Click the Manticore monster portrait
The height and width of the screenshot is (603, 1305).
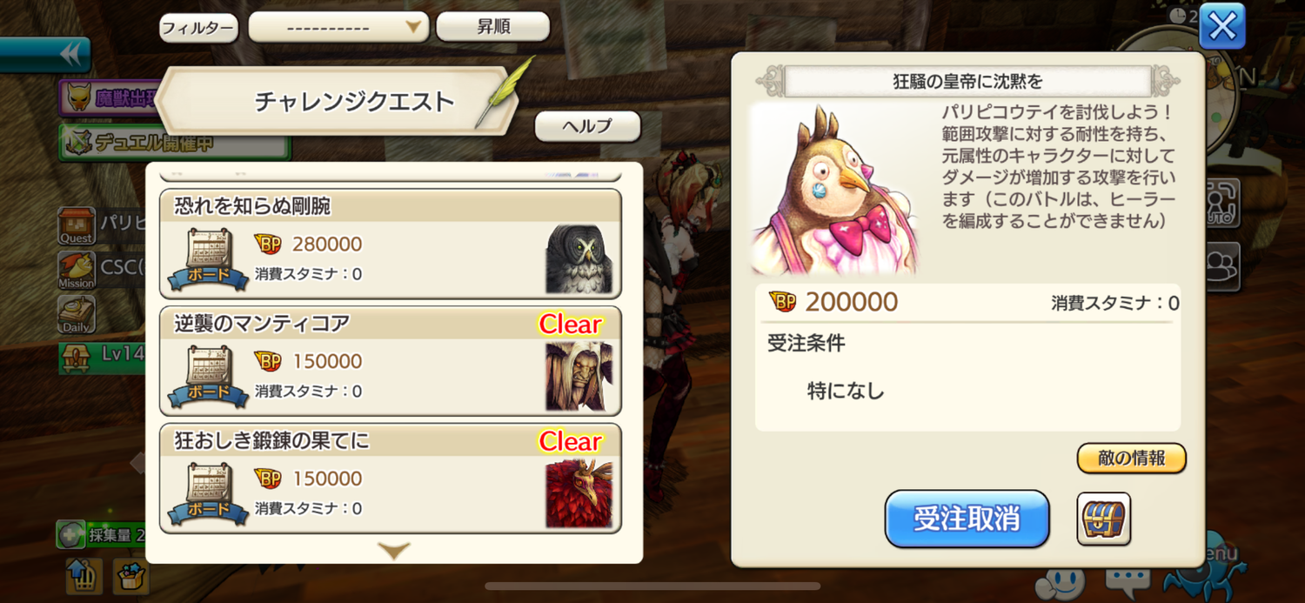click(579, 376)
